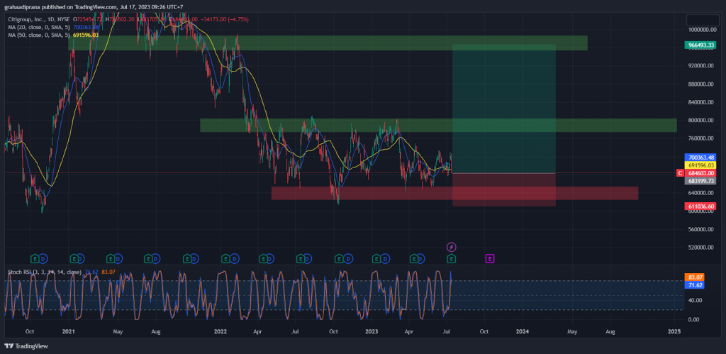The image size is (726, 354).
Task: Open the green earnings marker at Jul 2023
Action: tap(451, 258)
